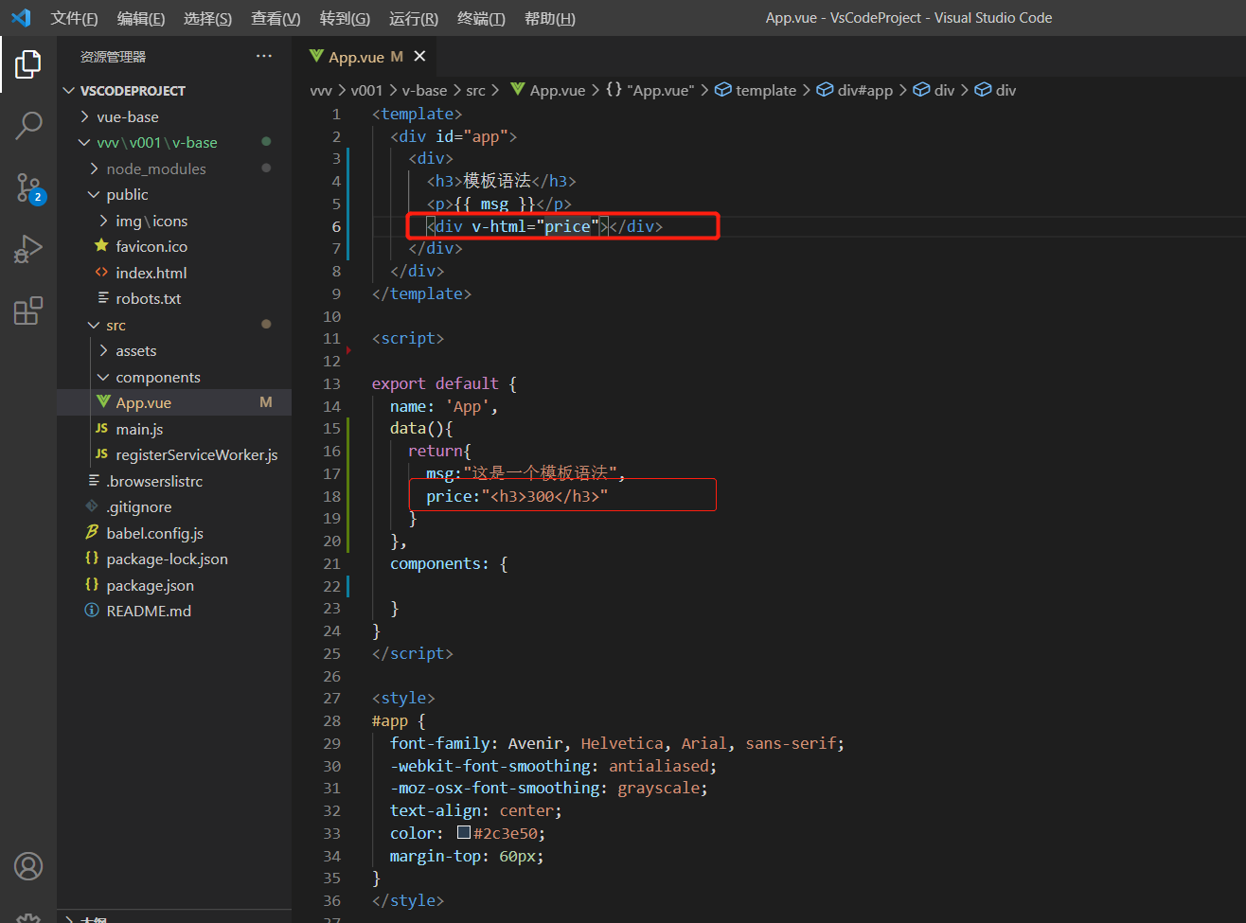Open the Search view in activity bar
Viewport: 1246px width, 923px height.
[28, 125]
